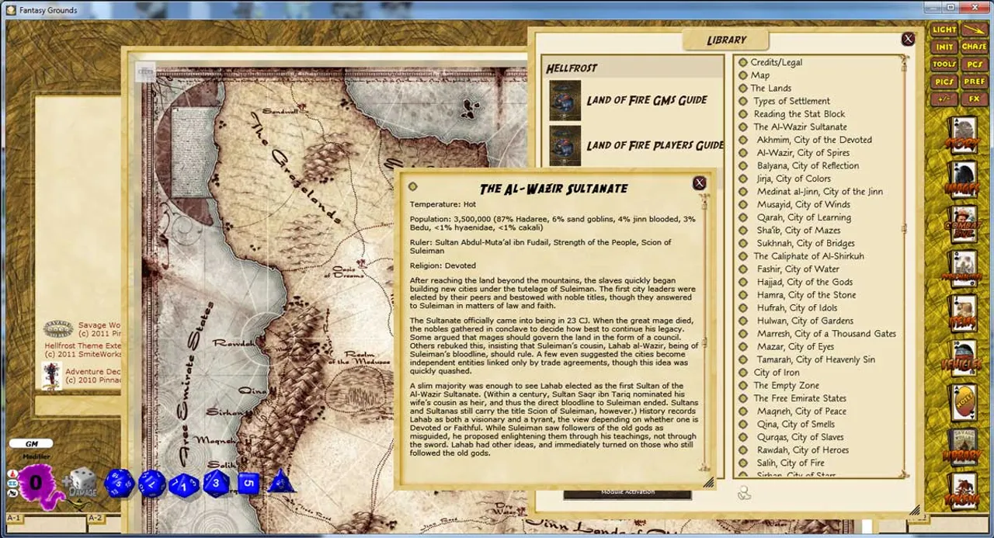Click the +/- modifiers button
The width and height of the screenshot is (994, 538).
click(944, 99)
